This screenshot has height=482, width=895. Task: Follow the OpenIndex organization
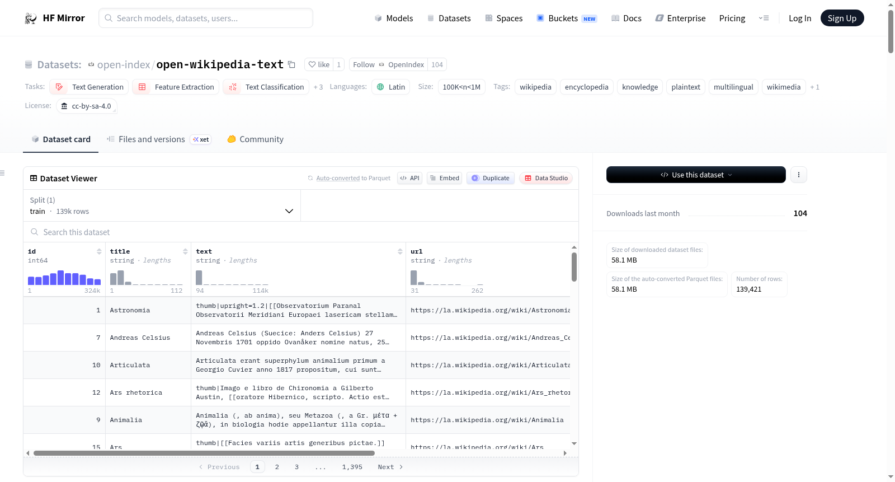point(388,64)
